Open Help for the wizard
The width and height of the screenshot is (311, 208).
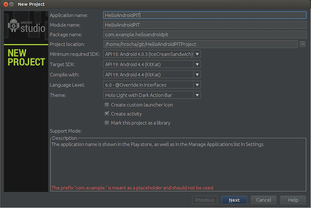point(293,200)
